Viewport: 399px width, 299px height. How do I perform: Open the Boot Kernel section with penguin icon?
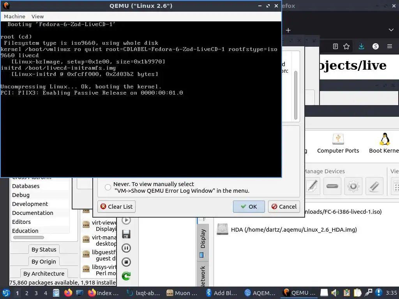(x=384, y=143)
